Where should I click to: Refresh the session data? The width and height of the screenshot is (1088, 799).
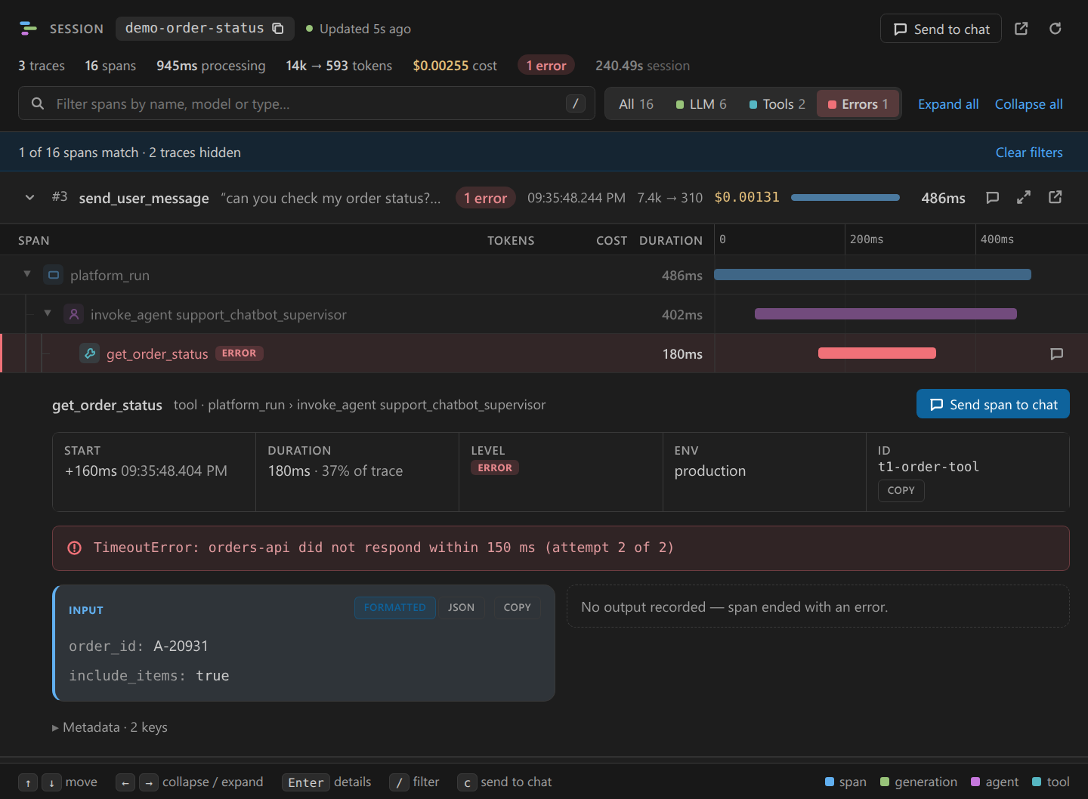click(1056, 29)
